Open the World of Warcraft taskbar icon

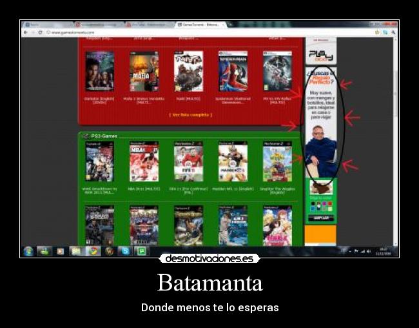point(110,251)
